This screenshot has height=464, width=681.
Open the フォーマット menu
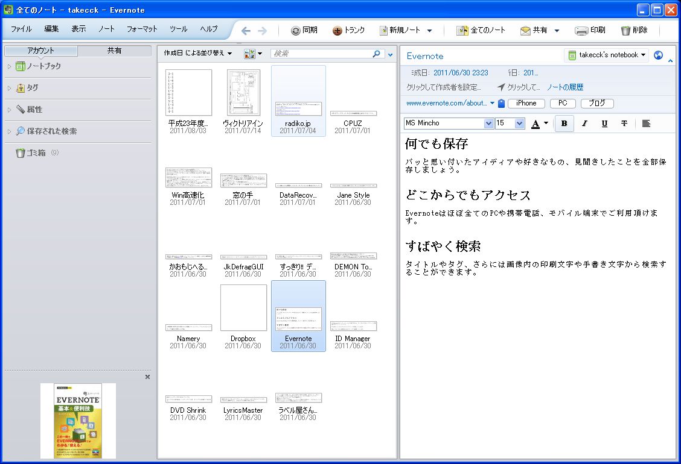tap(142, 29)
